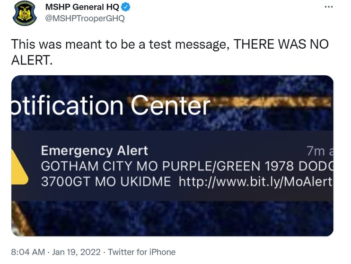Viewport: 351px width, 264px height.
Task: Open the @MSHPTrooperGHQ handle link
Action: coord(85,18)
